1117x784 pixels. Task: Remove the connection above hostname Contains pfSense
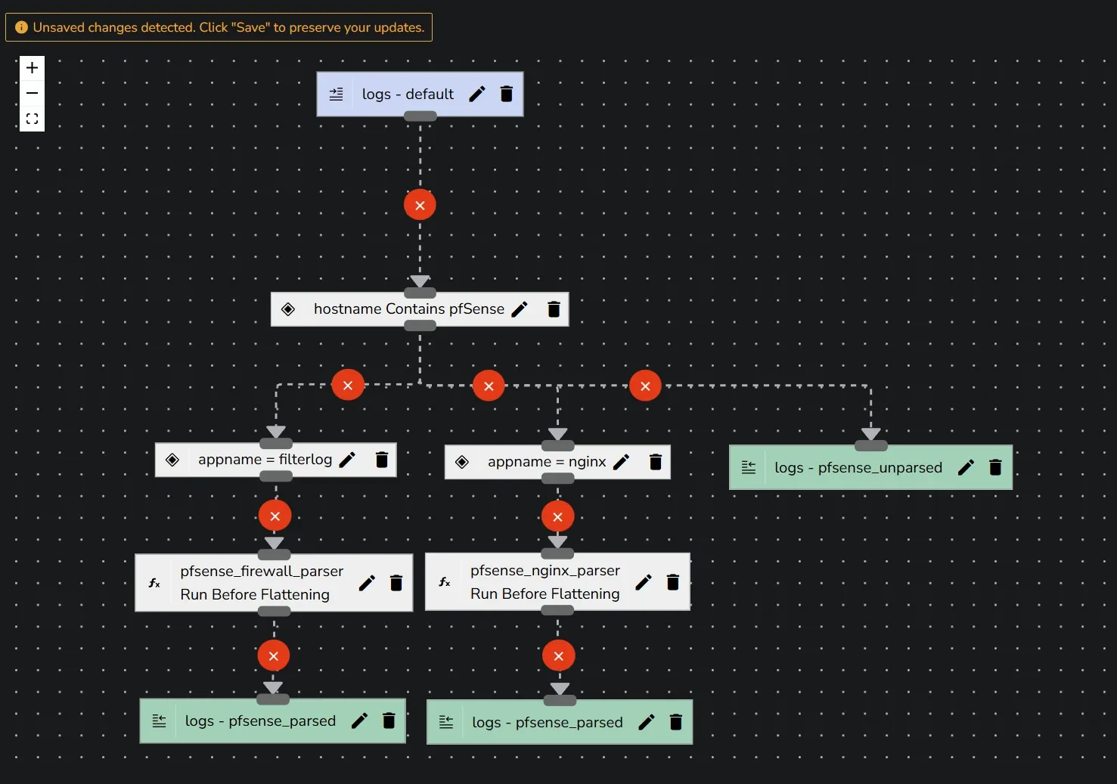pyautogui.click(x=420, y=204)
